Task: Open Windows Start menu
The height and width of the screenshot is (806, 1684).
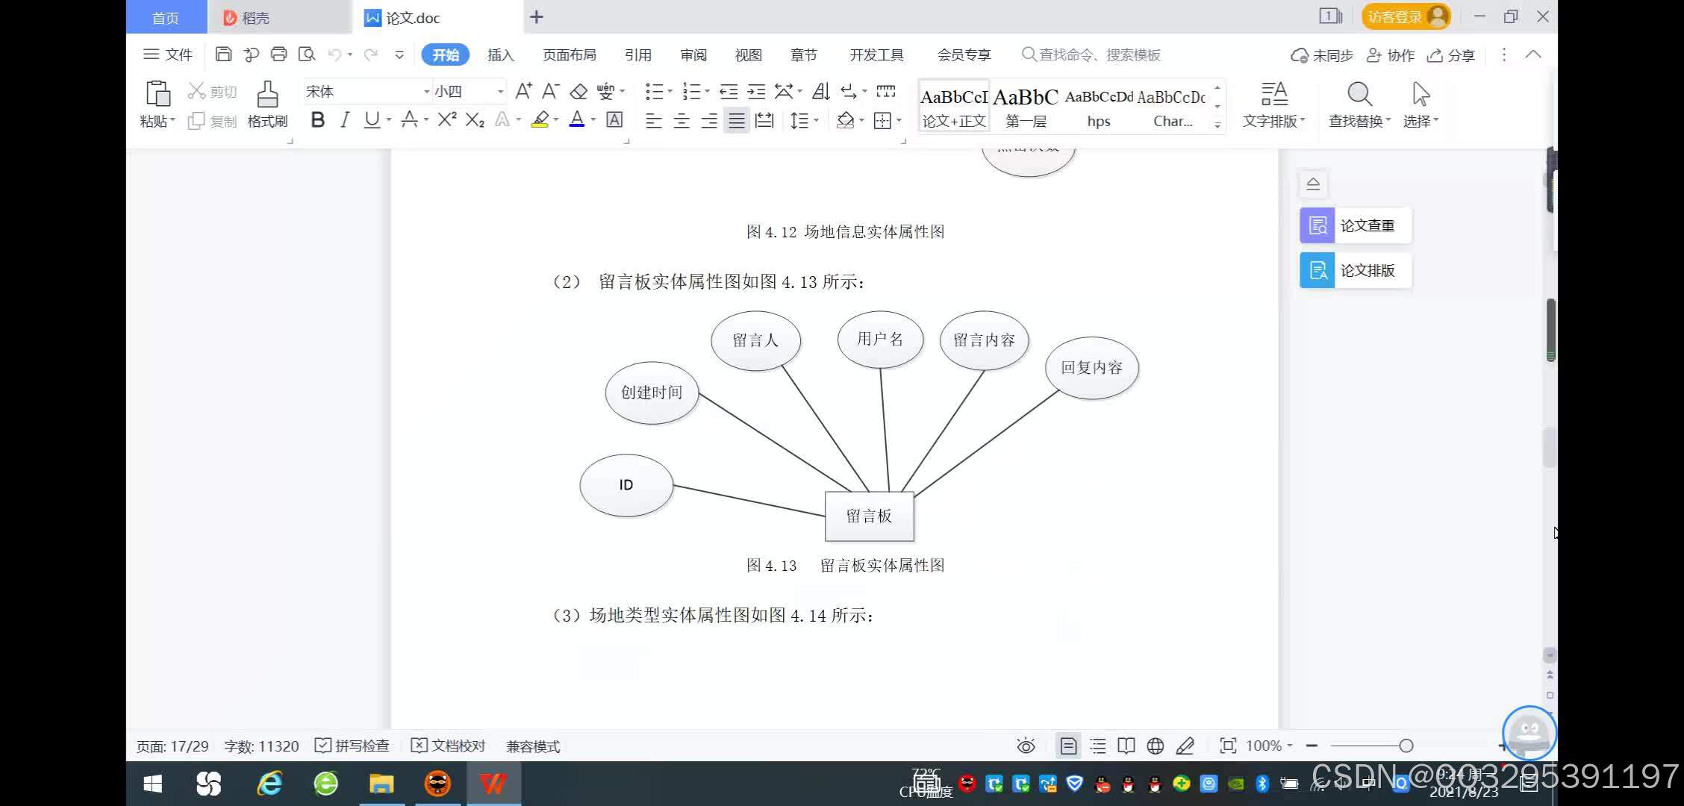Action: [153, 784]
